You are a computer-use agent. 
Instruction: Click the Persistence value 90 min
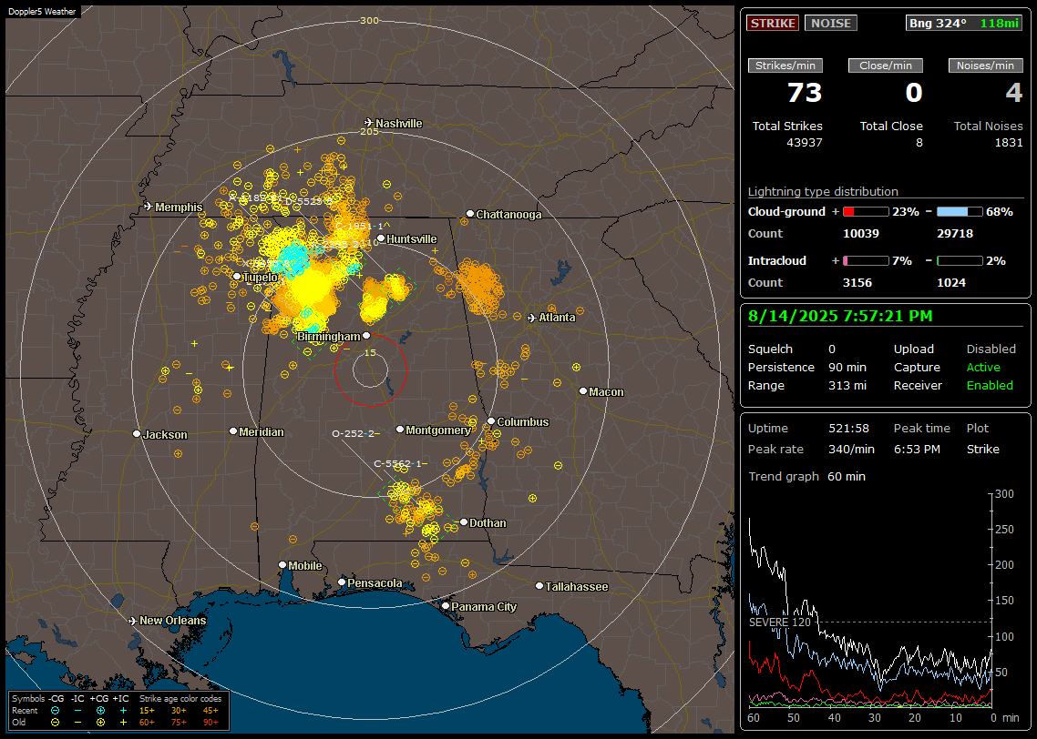pyautogui.click(x=847, y=367)
